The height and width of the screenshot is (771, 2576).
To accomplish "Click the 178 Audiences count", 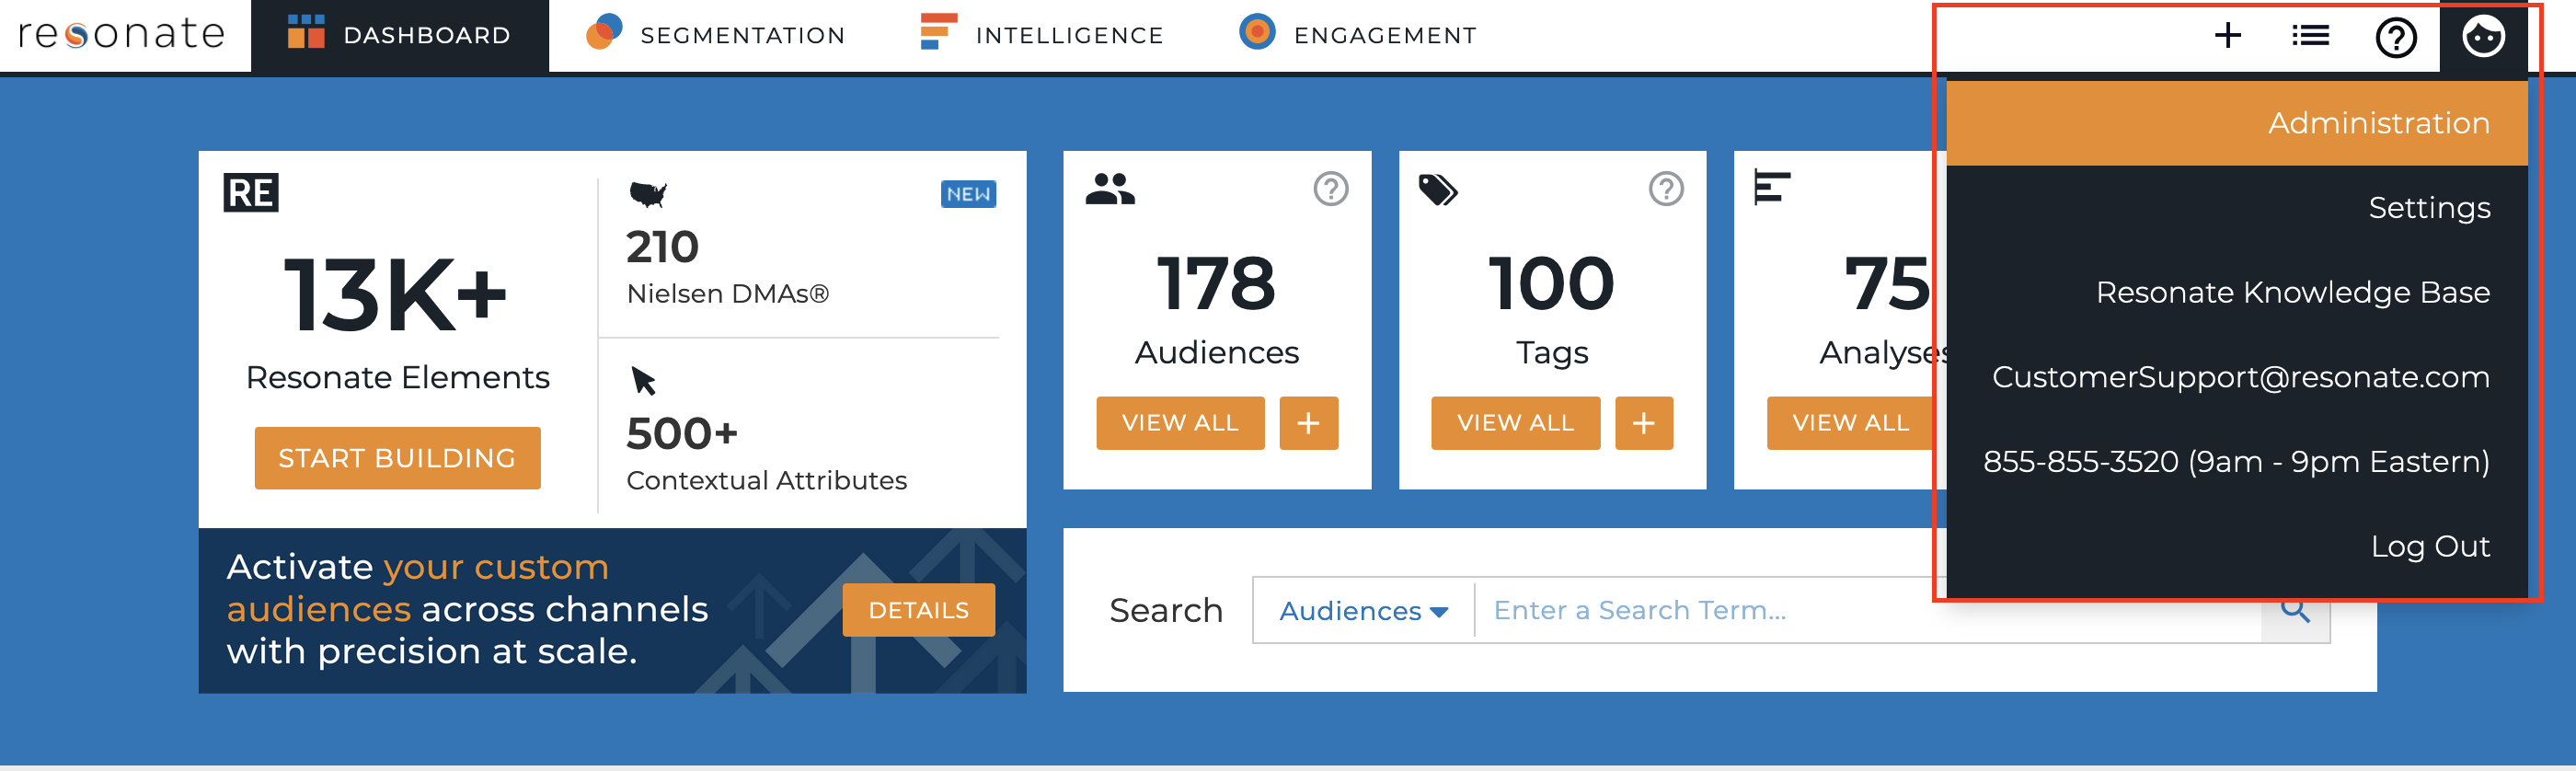I will pyautogui.click(x=1216, y=283).
